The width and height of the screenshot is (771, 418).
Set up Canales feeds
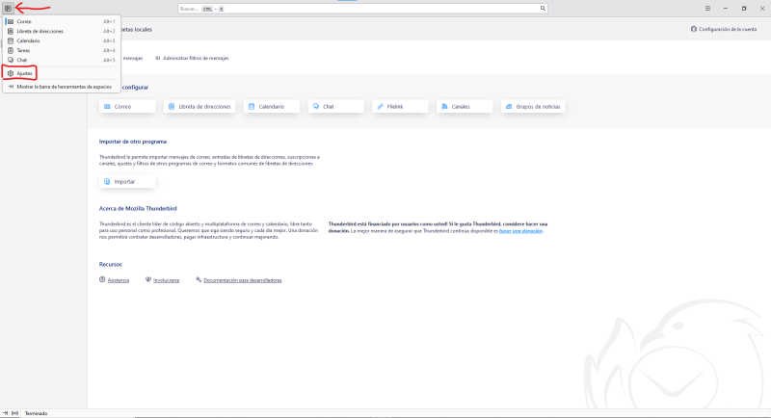click(465, 106)
